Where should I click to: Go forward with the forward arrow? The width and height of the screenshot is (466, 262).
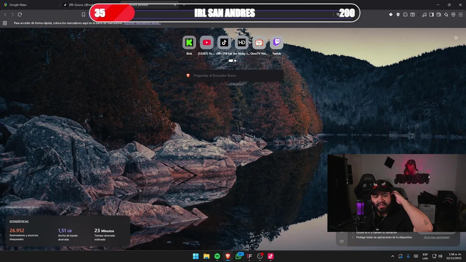12,15
